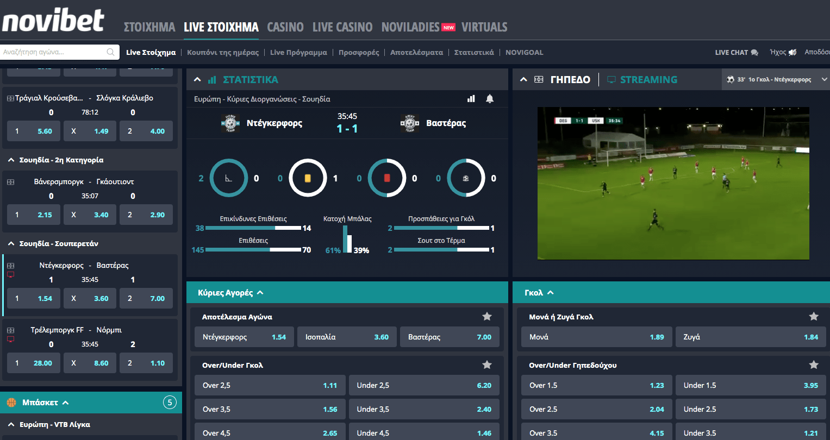The height and width of the screenshot is (440, 830).
Task: Click the green statistics panel icon
Action: point(213,80)
